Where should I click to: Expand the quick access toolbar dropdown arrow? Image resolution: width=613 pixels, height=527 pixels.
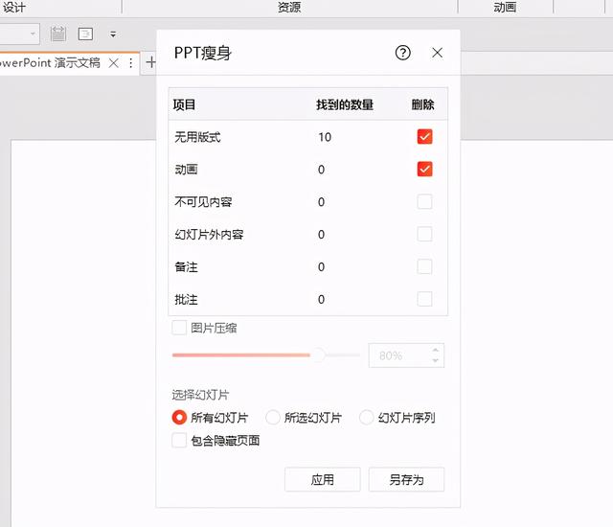(113, 34)
